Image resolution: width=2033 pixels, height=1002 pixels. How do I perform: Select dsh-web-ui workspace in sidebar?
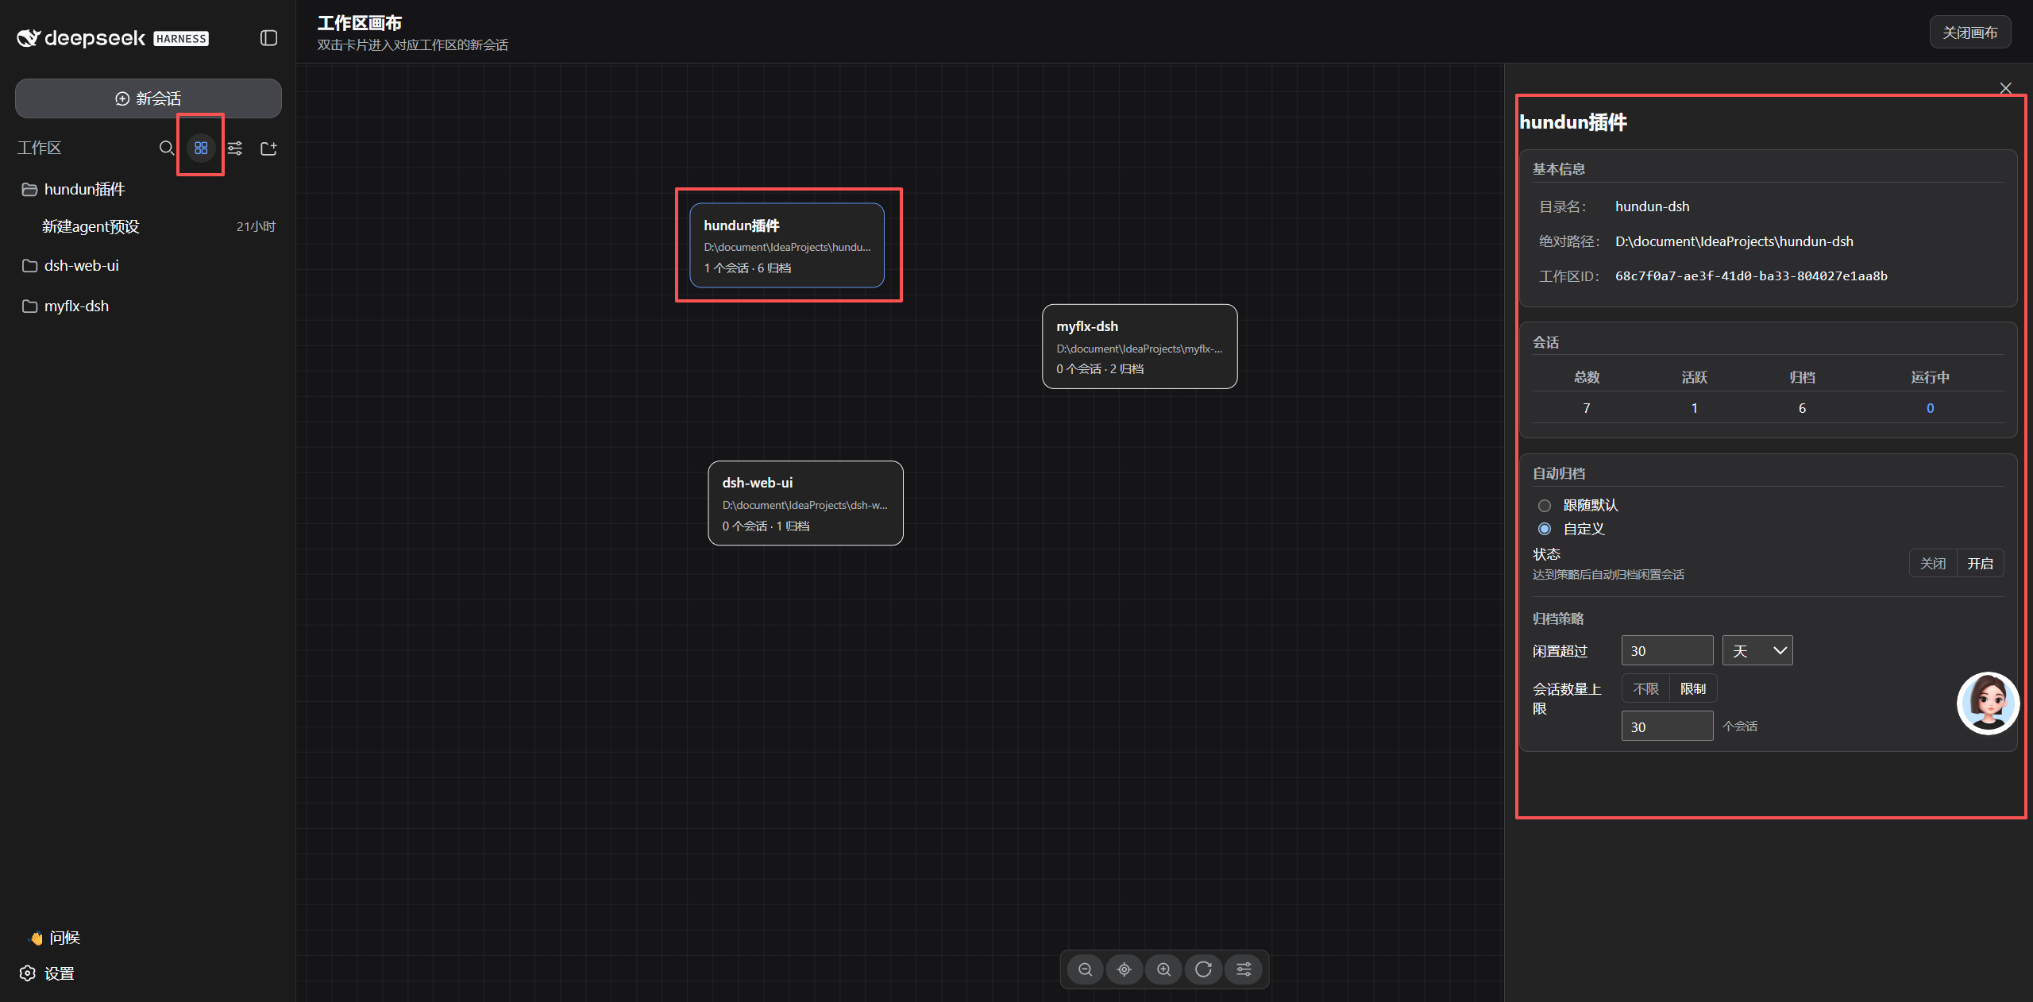coord(149,266)
